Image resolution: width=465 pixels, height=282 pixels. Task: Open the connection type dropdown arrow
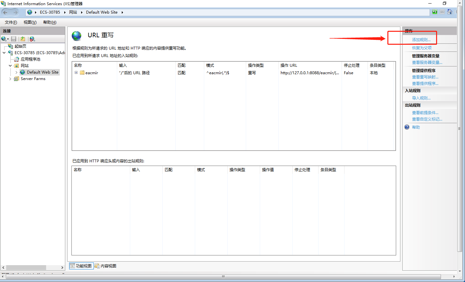(x=7, y=39)
